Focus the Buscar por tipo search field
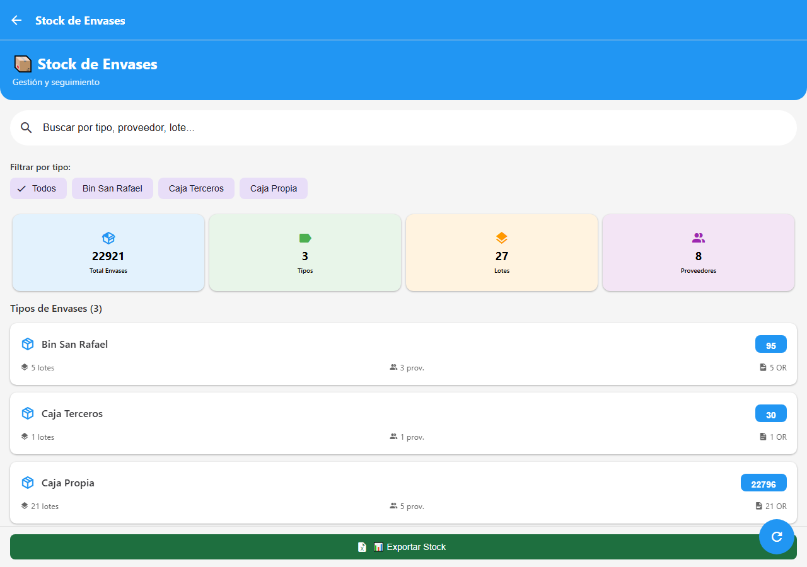This screenshot has width=807, height=567. 403,128
